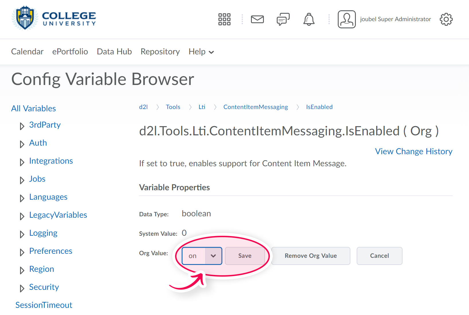Open the Help menu
Screen dimensions: 469x315
[x=201, y=52]
